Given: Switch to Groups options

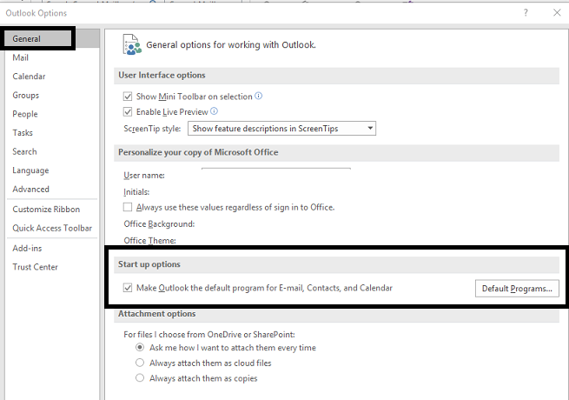Looking at the screenshot, I should coord(26,95).
